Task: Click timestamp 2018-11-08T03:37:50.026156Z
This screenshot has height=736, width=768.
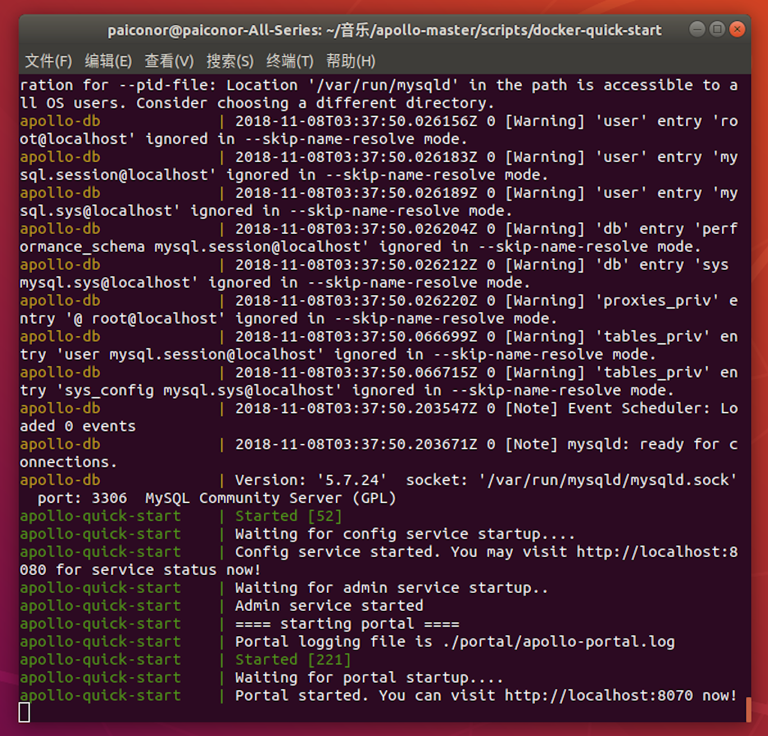Action: click(356, 121)
